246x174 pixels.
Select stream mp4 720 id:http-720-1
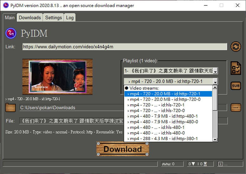168,94
